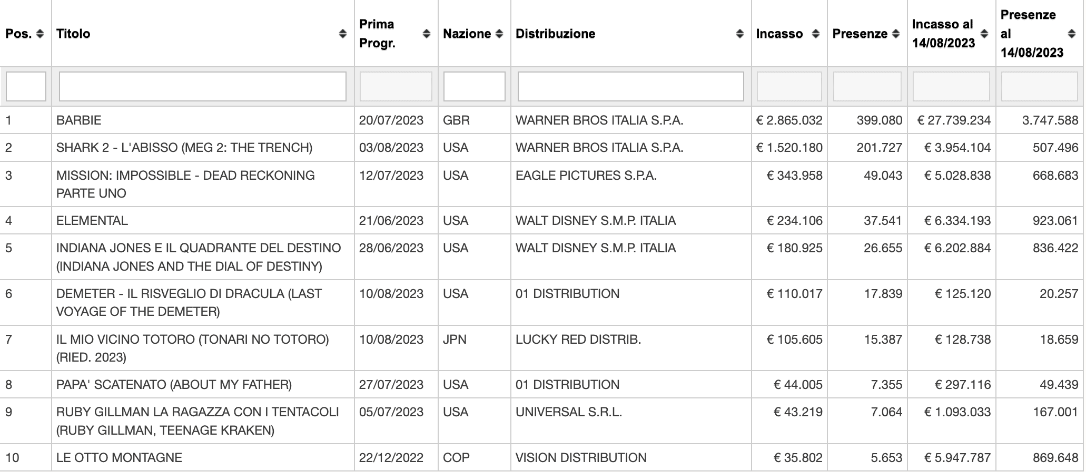Image resolution: width=1086 pixels, height=472 pixels.
Task: Click DEMETER - IL RISVEGLIO DI DRACULA title
Action: [189, 303]
